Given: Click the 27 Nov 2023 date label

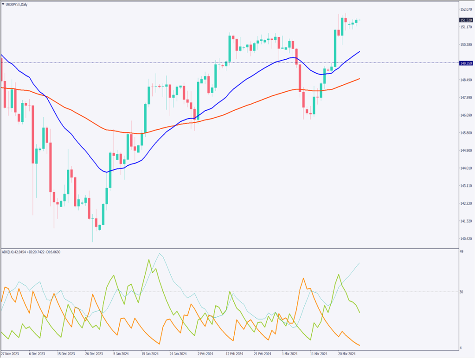Looking at the screenshot, I should pyautogui.click(x=9, y=354).
